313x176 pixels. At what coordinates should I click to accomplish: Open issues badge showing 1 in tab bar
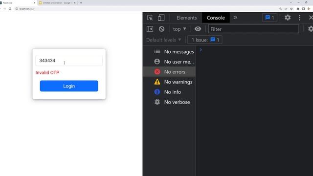tap(269, 18)
